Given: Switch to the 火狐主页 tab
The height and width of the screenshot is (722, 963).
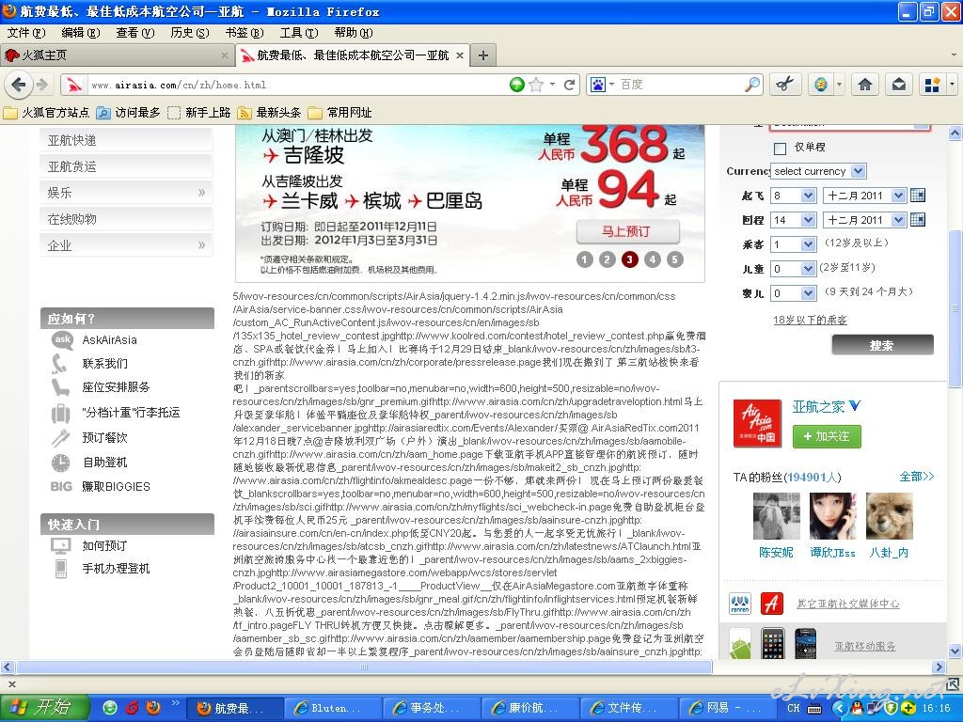Looking at the screenshot, I should click(117, 55).
